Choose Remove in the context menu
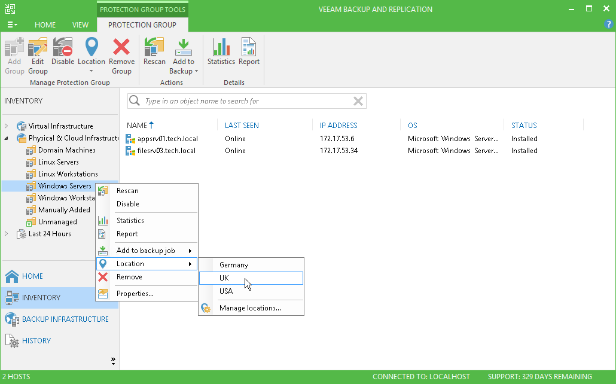Image resolution: width=616 pixels, height=384 pixels. coord(147,277)
